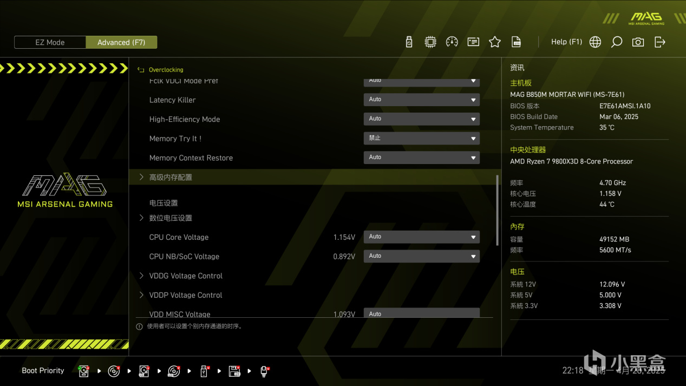Select the USB CD/DVD boot device icon
The height and width of the screenshot is (386, 686).
point(174,371)
